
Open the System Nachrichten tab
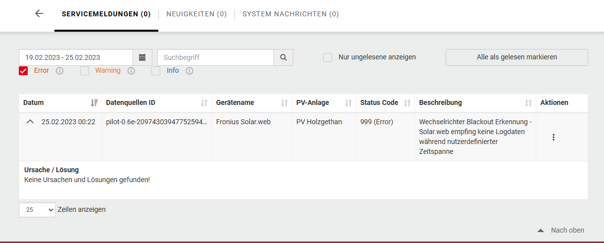tap(291, 14)
